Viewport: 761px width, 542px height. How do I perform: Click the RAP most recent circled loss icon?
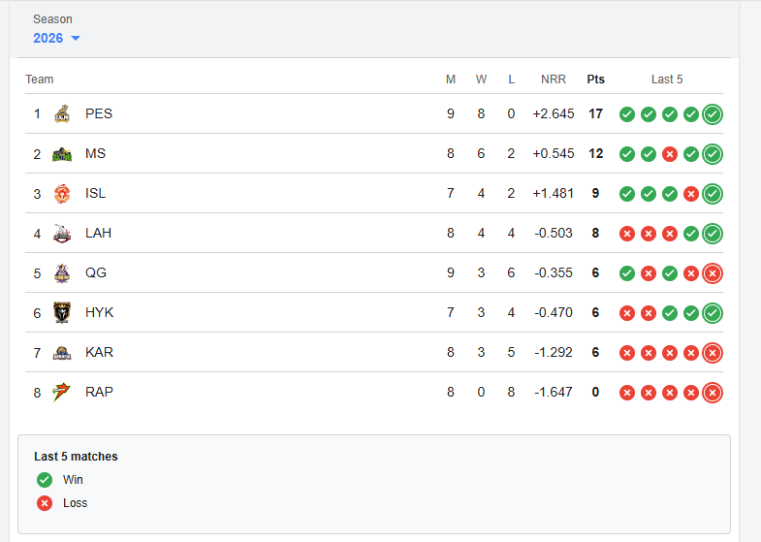713,393
